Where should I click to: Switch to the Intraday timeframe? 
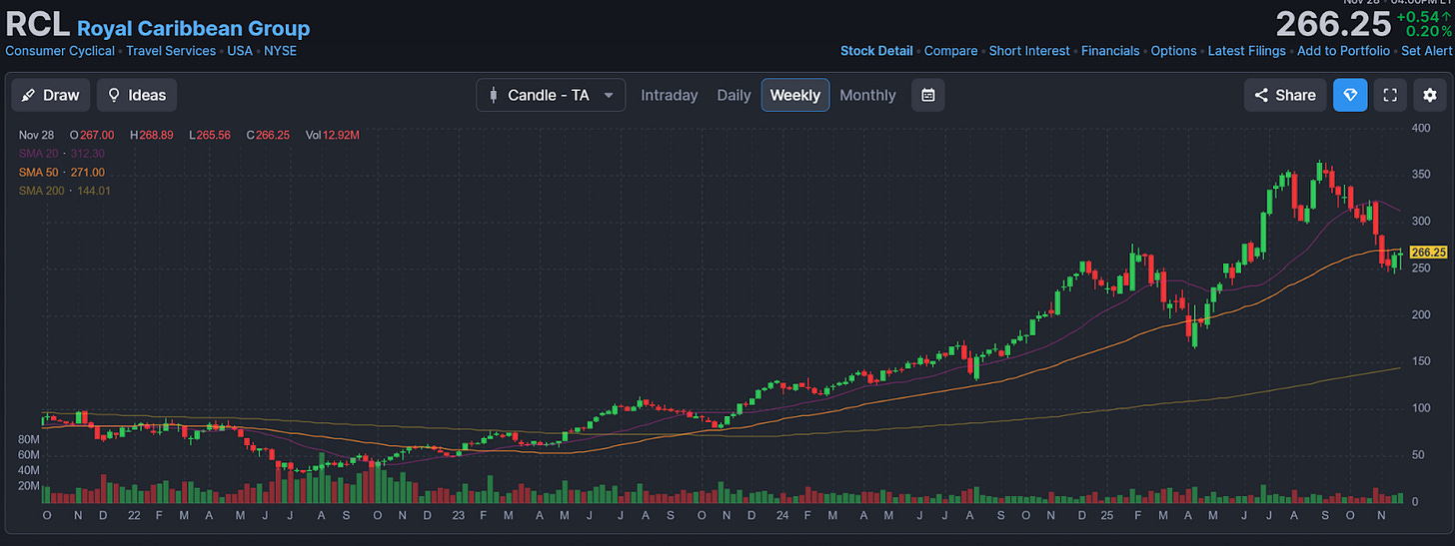click(x=670, y=95)
